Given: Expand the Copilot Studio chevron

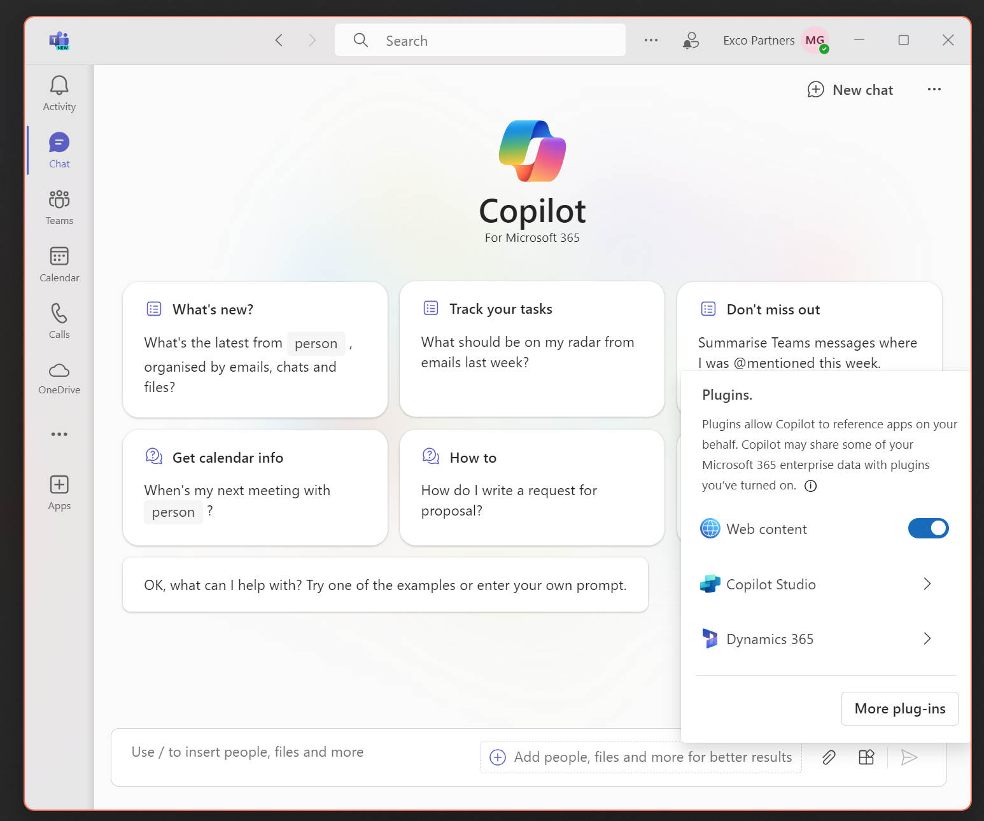Looking at the screenshot, I should (927, 584).
